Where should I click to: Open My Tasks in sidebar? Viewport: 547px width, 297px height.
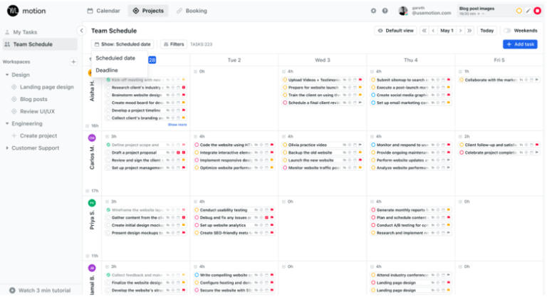[x=25, y=32]
